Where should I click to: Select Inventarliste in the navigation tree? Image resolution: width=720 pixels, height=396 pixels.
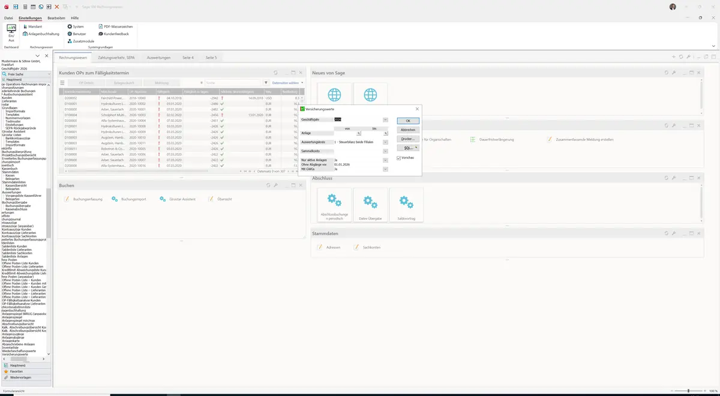point(11,347)
